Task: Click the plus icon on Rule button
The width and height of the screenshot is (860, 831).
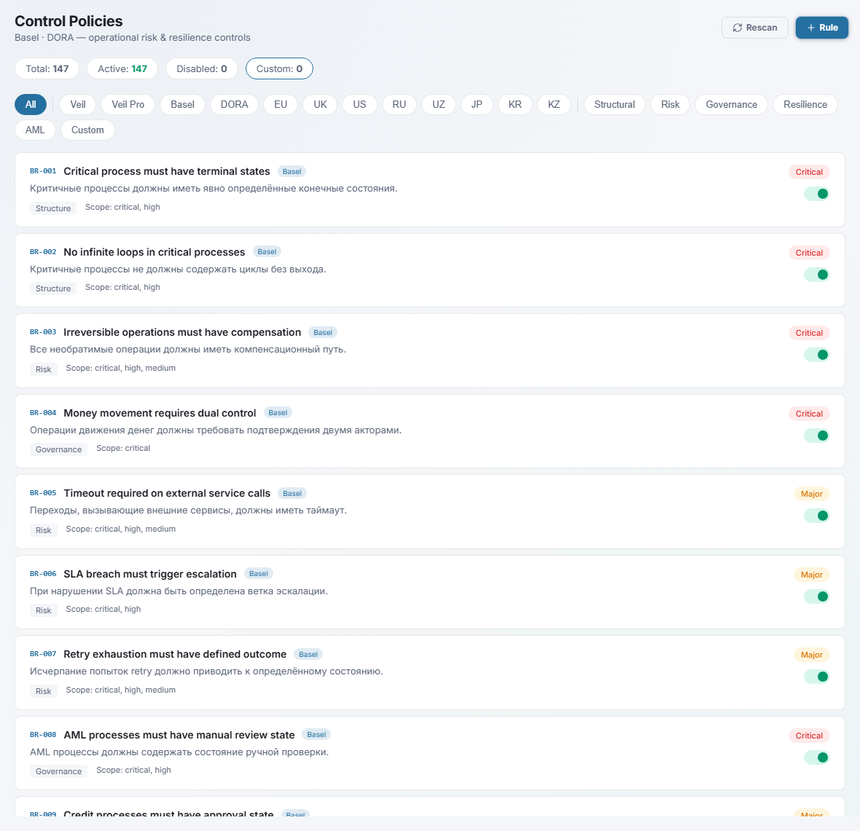Action: click(811, 28)
